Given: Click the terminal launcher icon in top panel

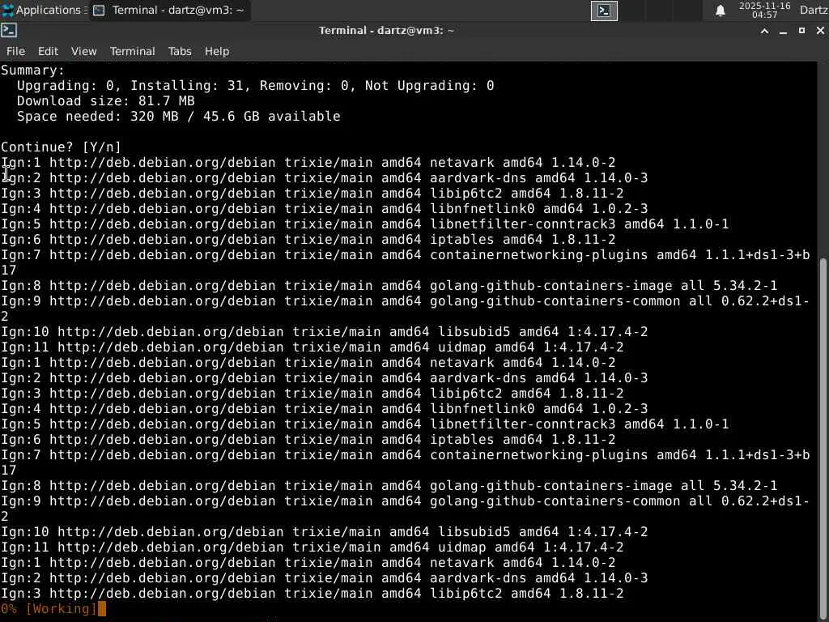Looking at the screenshot, I should pyautogui.click(x=604, y=11).
